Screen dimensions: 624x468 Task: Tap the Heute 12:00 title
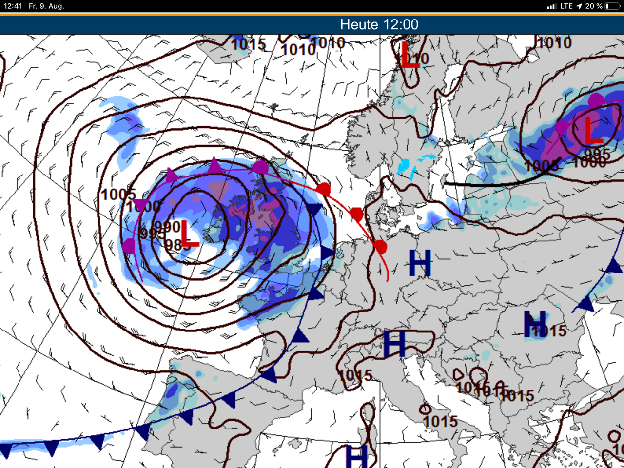(x=379, y=24)
